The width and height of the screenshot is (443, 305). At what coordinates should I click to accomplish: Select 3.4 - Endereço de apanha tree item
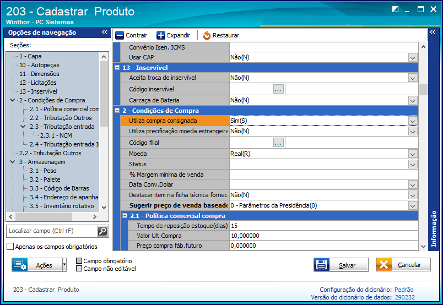pyautogui.click(x=64, y=197)
